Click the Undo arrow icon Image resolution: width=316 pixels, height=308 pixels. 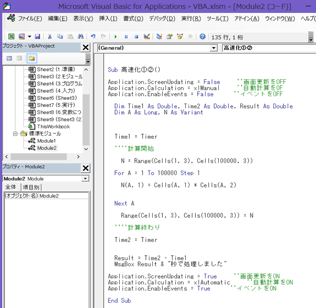click(93, 37)
